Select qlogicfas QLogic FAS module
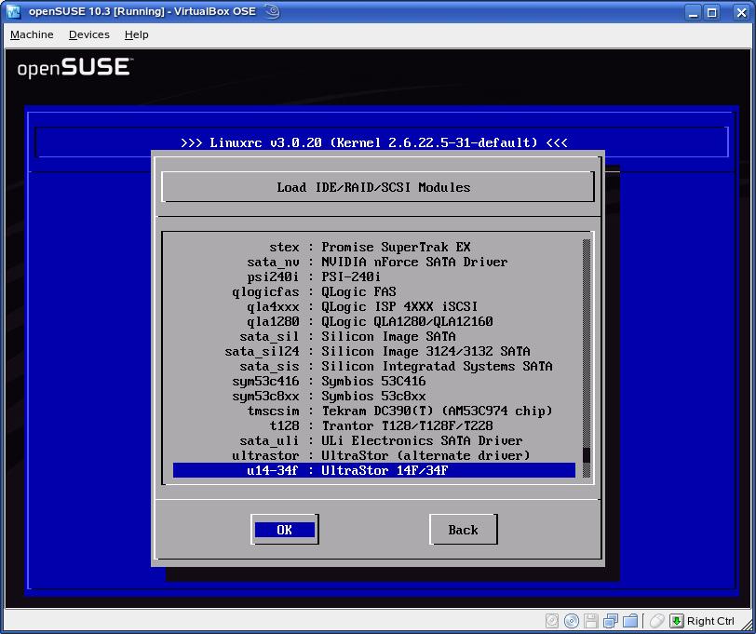The height and width of the screenshot is (634, 756). 374,291
